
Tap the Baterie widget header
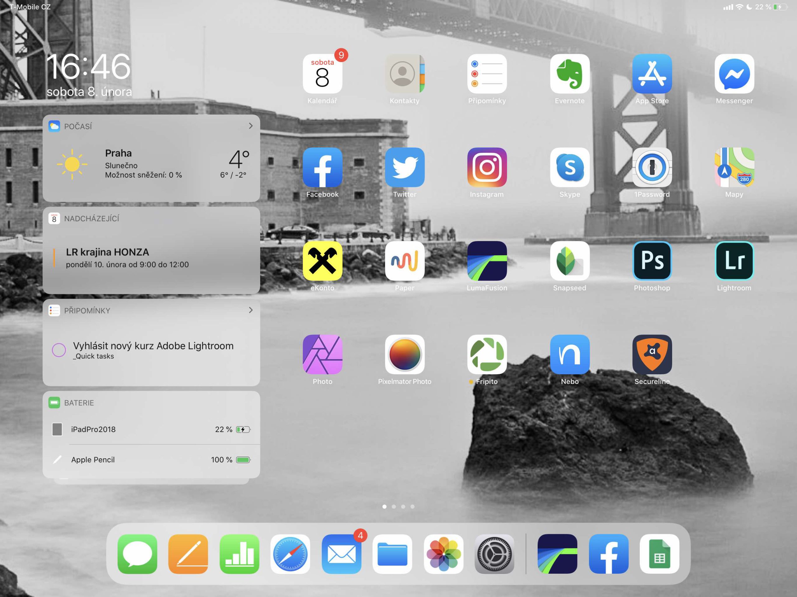[x=79, y=403]
